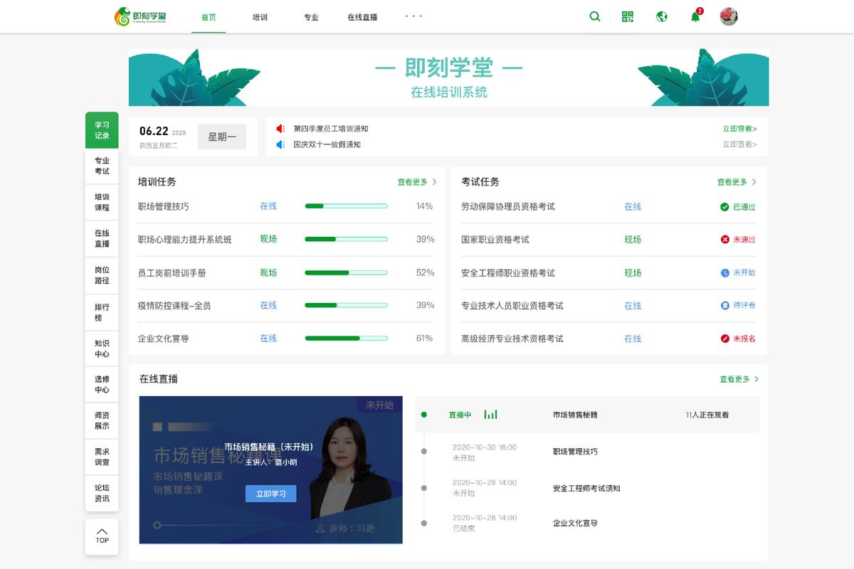Open 排行榜 in the sidebar
This screenshot has width=854, height=569.
coord(102,312)
